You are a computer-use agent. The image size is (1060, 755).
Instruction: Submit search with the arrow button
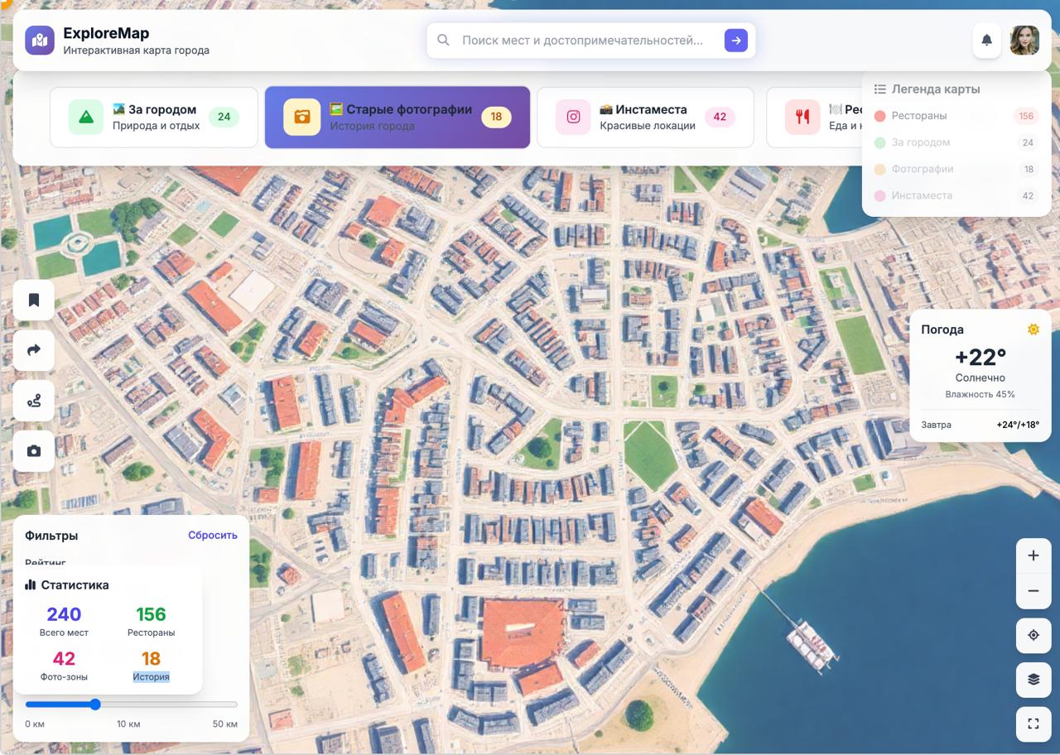[x=735, y=40]
